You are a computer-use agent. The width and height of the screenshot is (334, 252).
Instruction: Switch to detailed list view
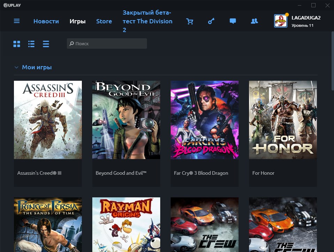[31, 44]
